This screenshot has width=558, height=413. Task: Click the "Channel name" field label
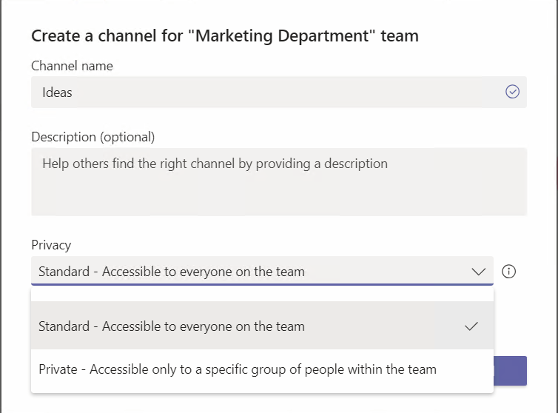72,66
